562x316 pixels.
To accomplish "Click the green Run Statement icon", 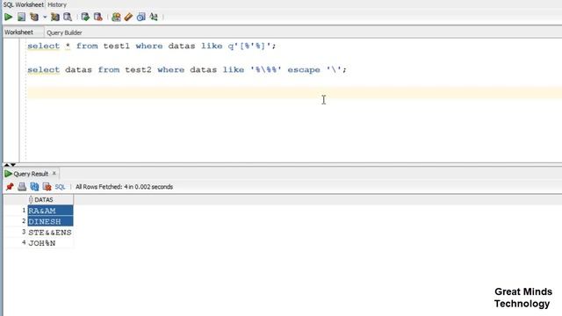I will point(8,17).
